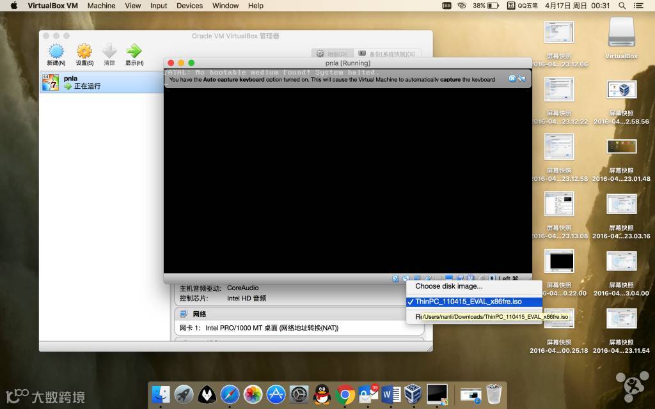This screenshot has height=409, width=655.
Task: Click the hard disk activity icon in VM status bar
Action: [x=395, y=279]
